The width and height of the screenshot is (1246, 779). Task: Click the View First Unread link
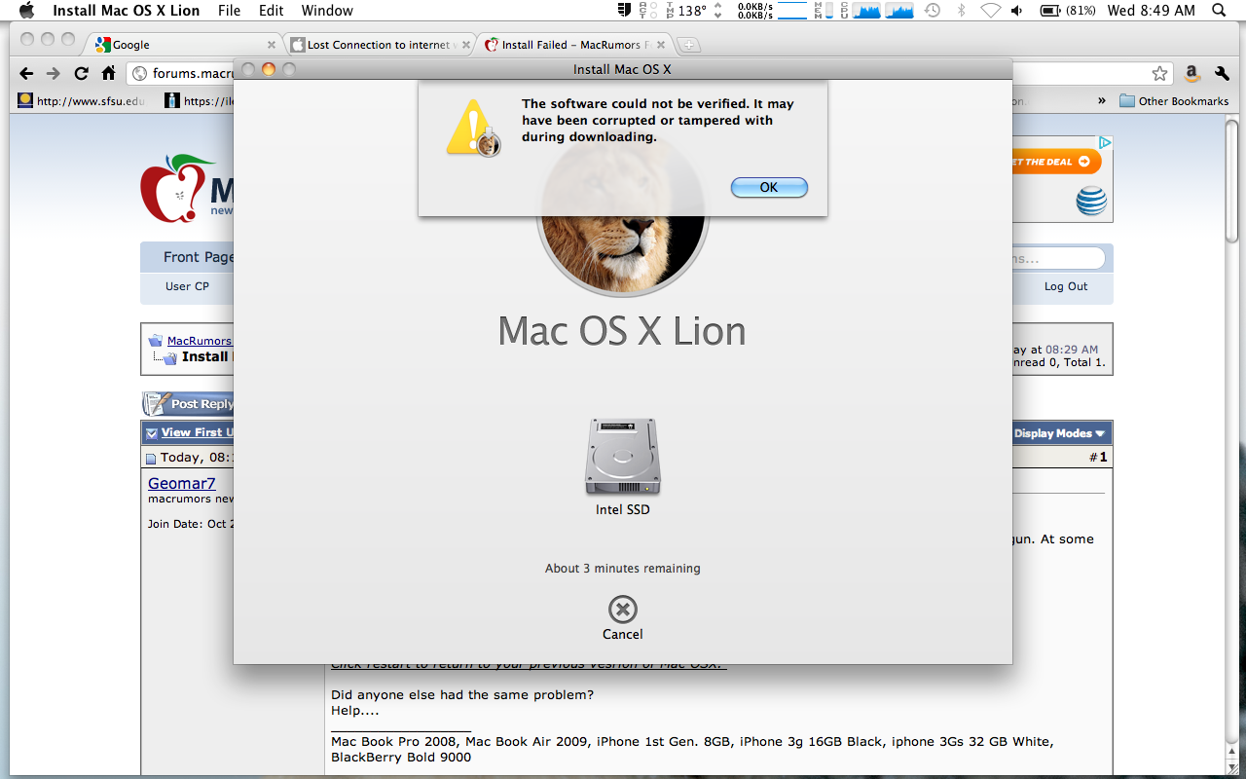[x=198, y=432]
